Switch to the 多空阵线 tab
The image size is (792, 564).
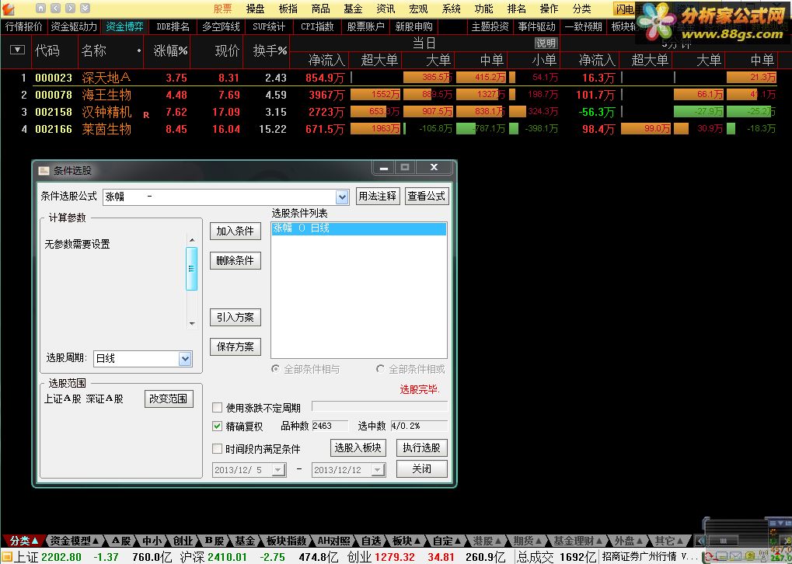point(222,26)
